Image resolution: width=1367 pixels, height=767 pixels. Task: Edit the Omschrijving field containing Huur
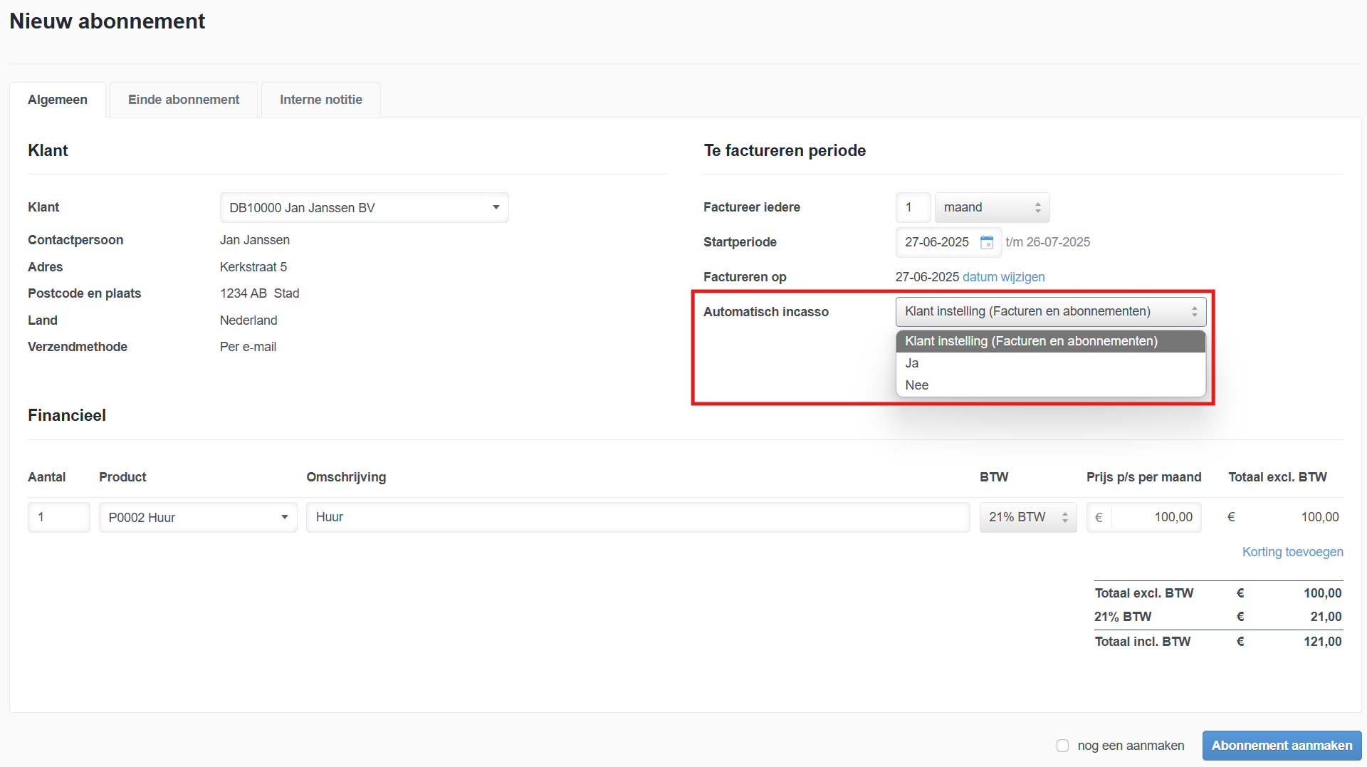(637, 518)
